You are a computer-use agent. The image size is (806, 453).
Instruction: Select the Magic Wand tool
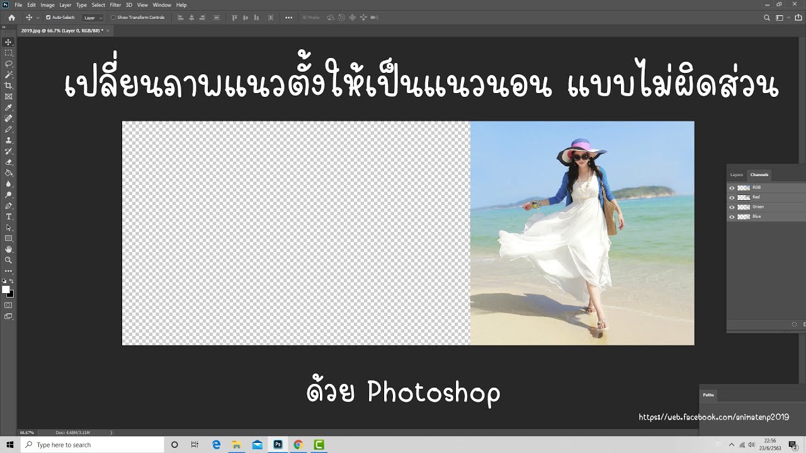pos(8,75)
